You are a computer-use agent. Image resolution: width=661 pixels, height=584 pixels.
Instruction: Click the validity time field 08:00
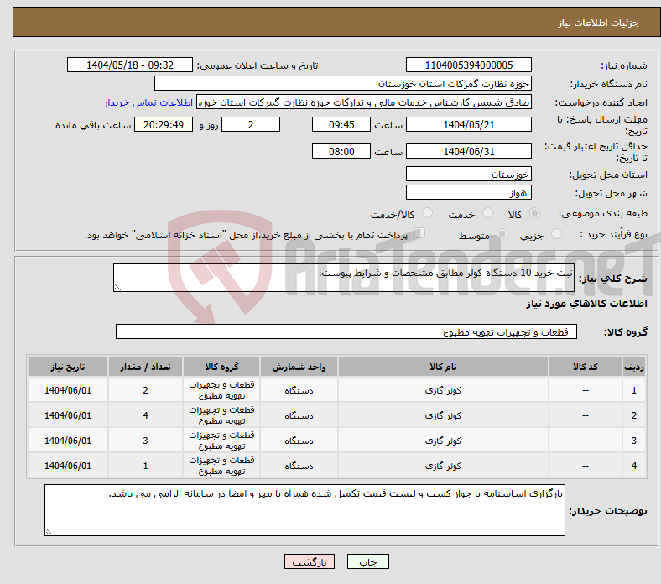(x=341, y=151)
